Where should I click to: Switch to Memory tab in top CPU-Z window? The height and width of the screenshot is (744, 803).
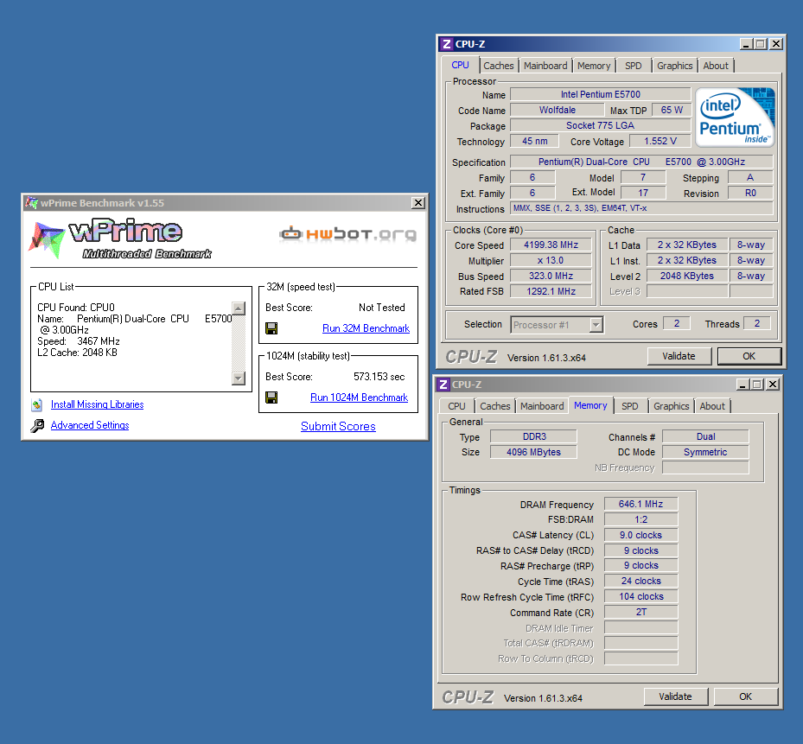(x=594, y=66)
